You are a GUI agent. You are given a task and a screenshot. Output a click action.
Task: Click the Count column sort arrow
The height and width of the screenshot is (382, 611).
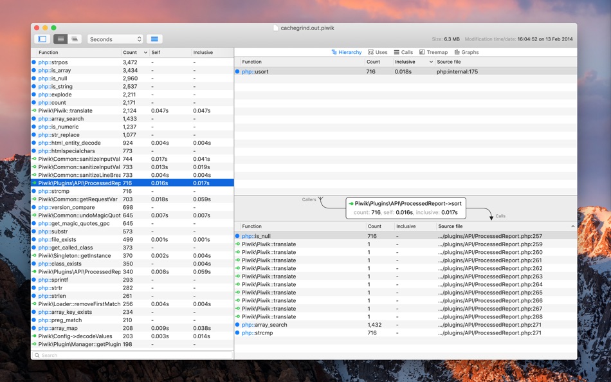(x=145, y=53)
